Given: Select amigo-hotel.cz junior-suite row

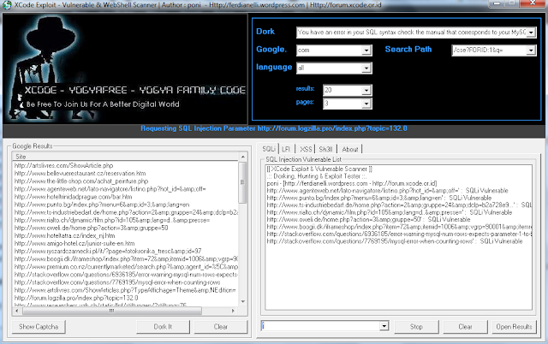Looking at the screenshot, I should (74, 243).
